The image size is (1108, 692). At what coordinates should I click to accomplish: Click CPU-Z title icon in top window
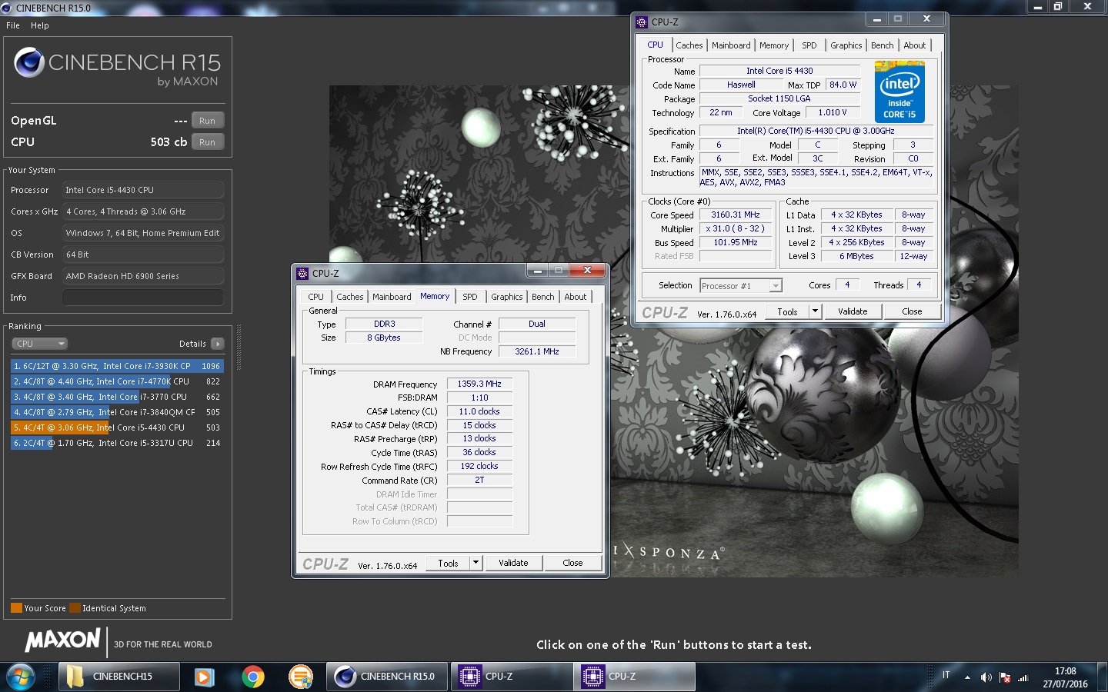[x=642, y=22]
